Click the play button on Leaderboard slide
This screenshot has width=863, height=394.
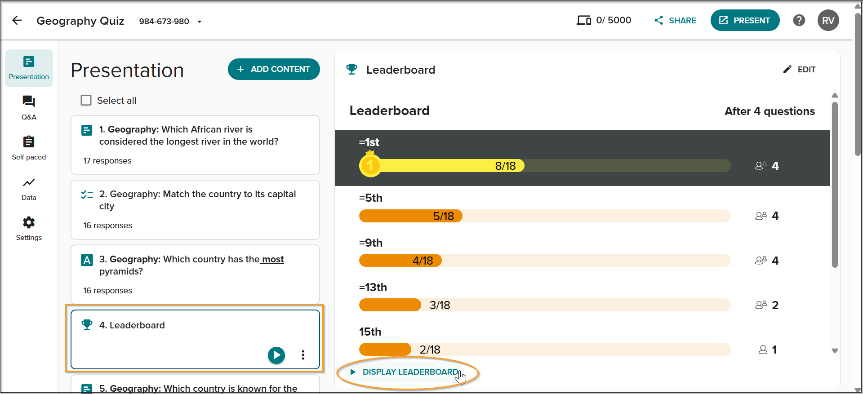tap(276, 355)
